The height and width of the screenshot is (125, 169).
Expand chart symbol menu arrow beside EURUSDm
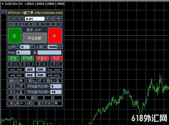tap(3, 4)
